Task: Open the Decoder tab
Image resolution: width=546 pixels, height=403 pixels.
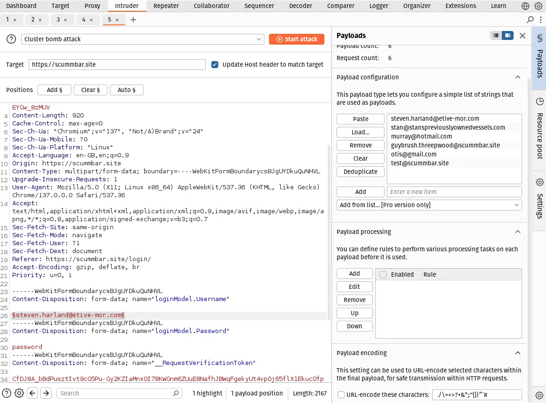Action: tap(300, 6)
